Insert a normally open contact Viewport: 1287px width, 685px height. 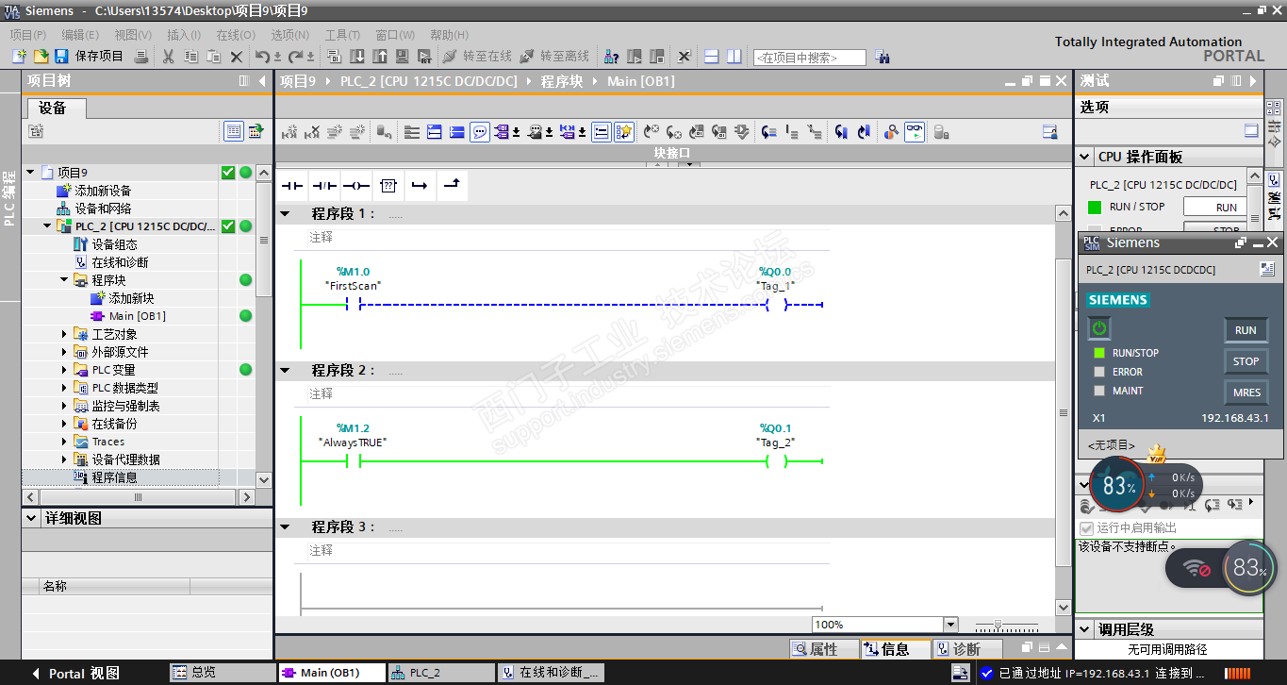click(x=292, y=186)
